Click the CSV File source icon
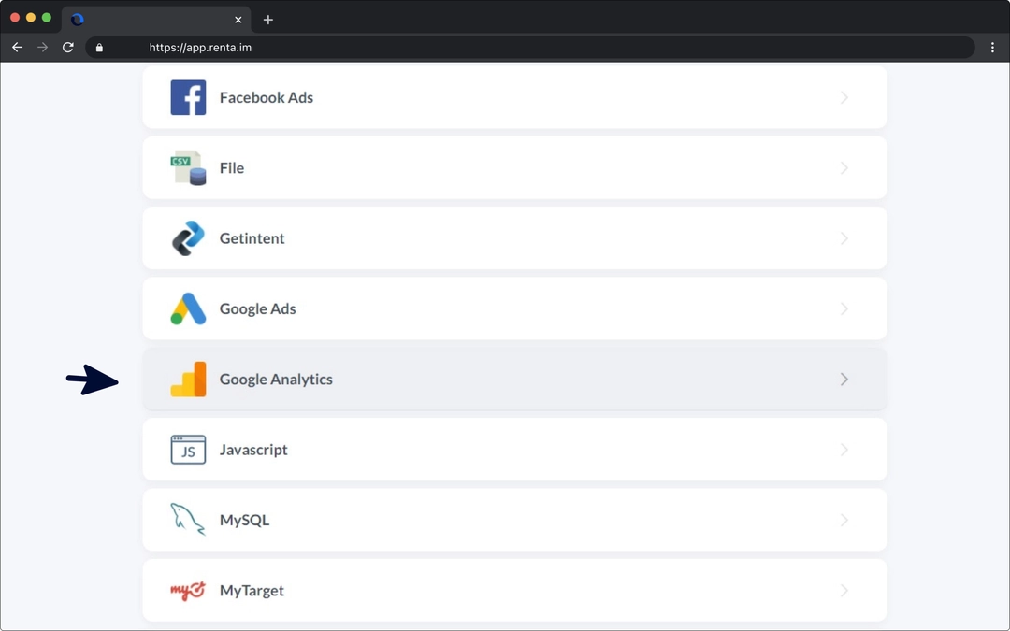This screenshot has width=1010, height=631. (x=188, y=168)
